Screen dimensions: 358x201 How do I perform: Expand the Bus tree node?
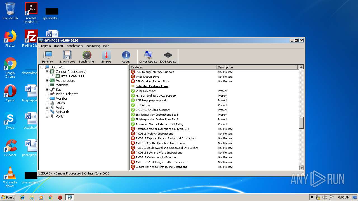pos(47,89)
